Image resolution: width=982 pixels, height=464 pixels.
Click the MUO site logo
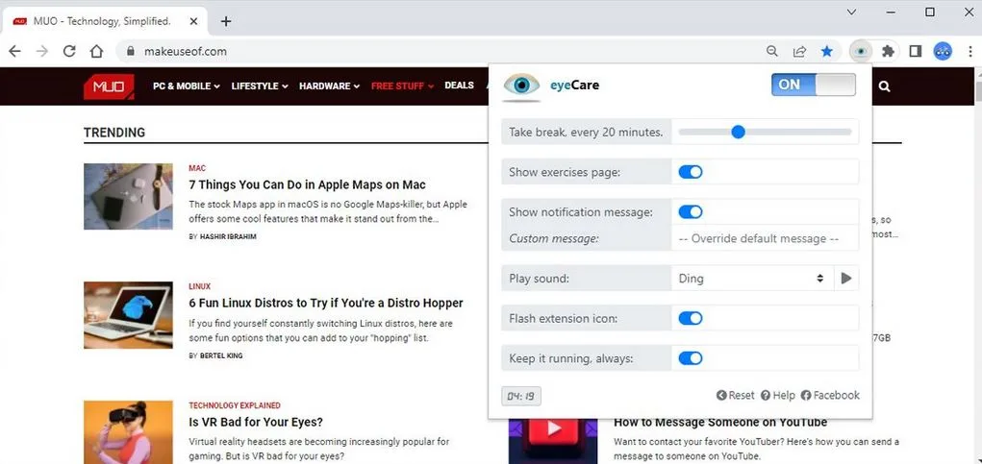click(x=109, y=86)
